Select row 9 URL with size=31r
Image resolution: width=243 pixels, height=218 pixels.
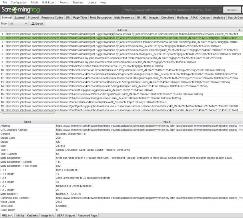[84, 66]
